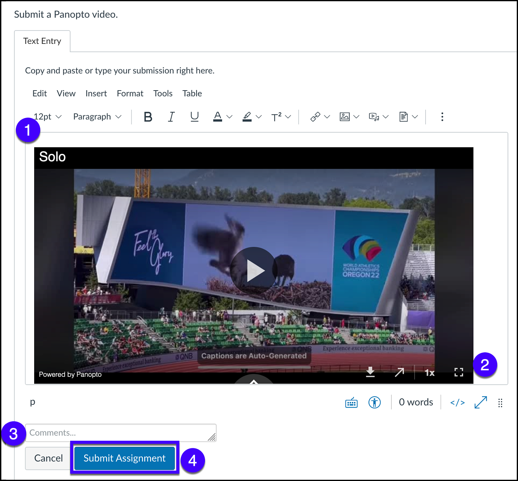Click the editor resize handle dots

point(500,403)
